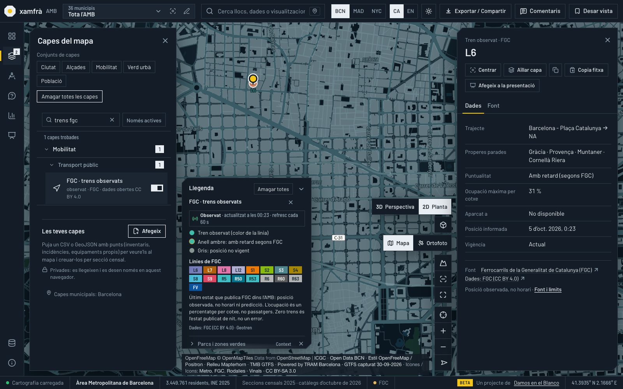Select Ortofoto basemap
This screenshot has width=623, height=389.
(x=433, y=243)
